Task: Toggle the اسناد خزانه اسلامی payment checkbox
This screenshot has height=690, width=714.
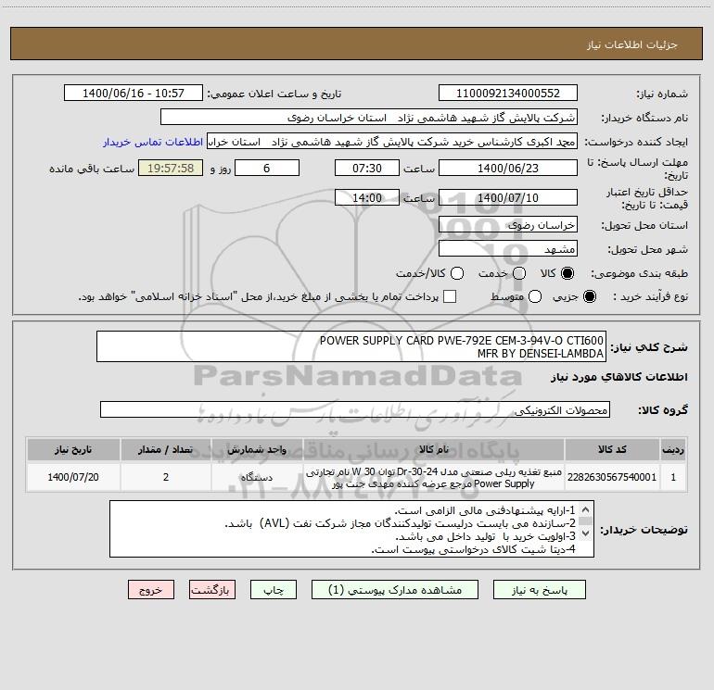Action: (x=450, y=296)
